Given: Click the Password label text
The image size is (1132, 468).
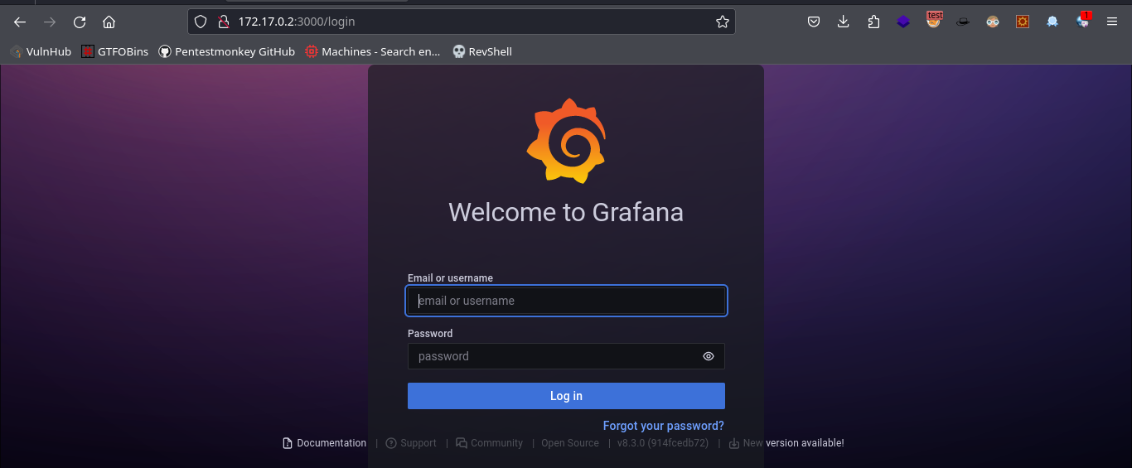Looking at the screenshot, I should coord(430,334).
